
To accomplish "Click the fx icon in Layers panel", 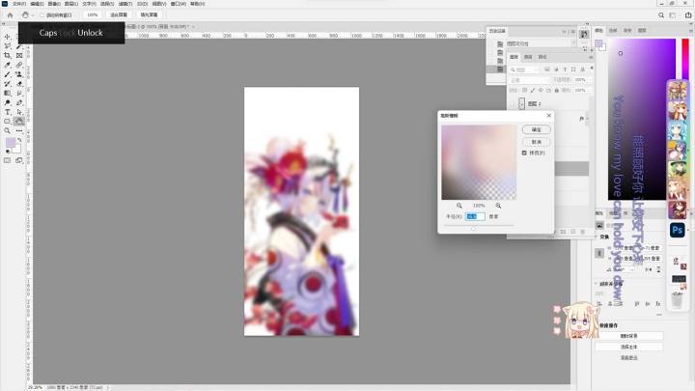I will coord(581,119).
